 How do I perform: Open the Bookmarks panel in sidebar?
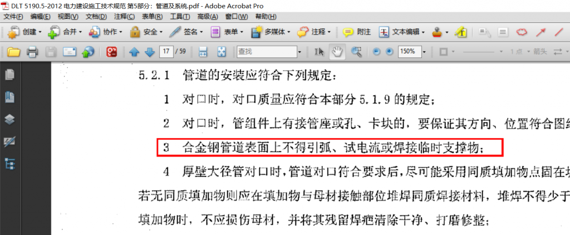pyautogui.click(x=10, y=97)
